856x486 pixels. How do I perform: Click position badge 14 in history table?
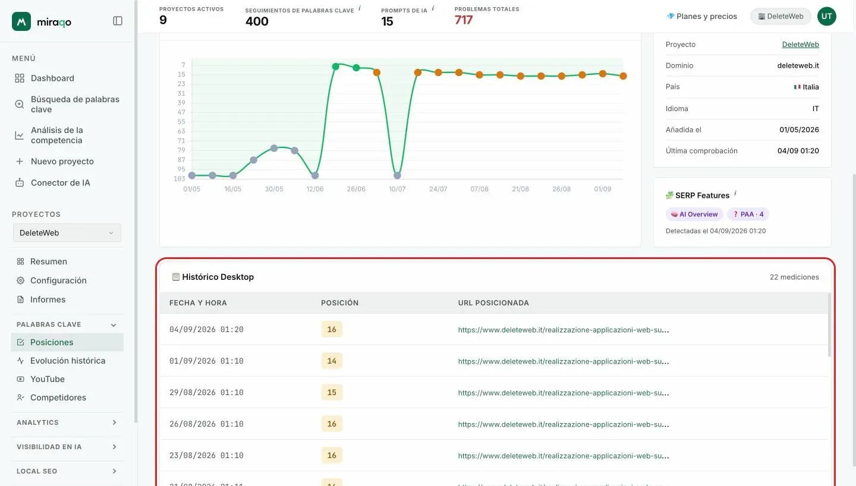[332, 361]
